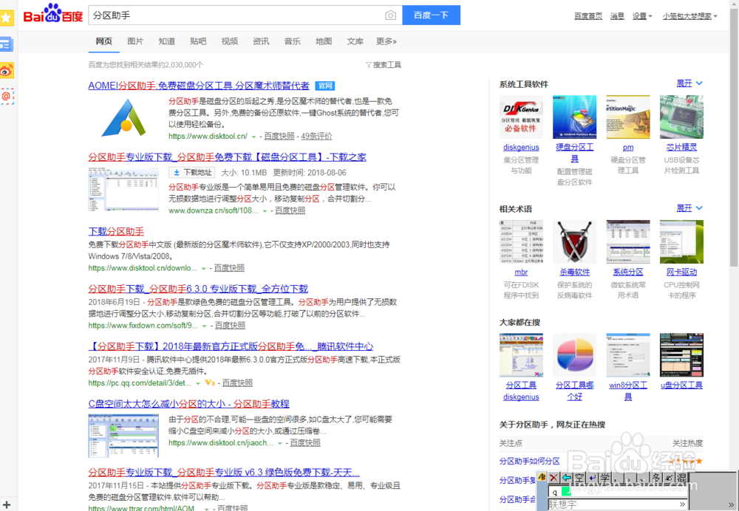739x511 pixels.
Task: Click the IME candidate input box
Action: 617,492
